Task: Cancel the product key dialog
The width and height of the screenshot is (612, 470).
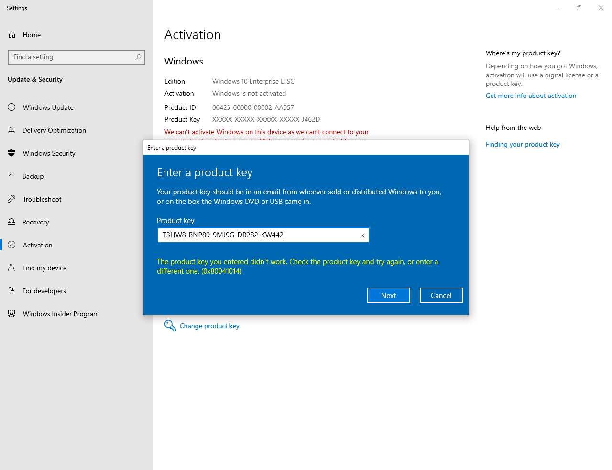Action: [x=441, y=295]
